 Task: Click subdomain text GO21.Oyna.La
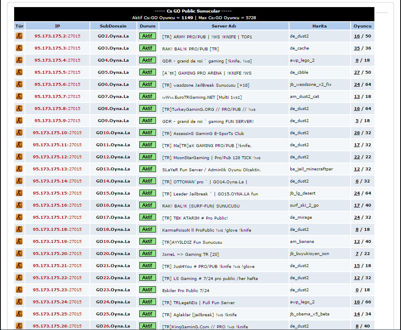(x=113, y=266)
